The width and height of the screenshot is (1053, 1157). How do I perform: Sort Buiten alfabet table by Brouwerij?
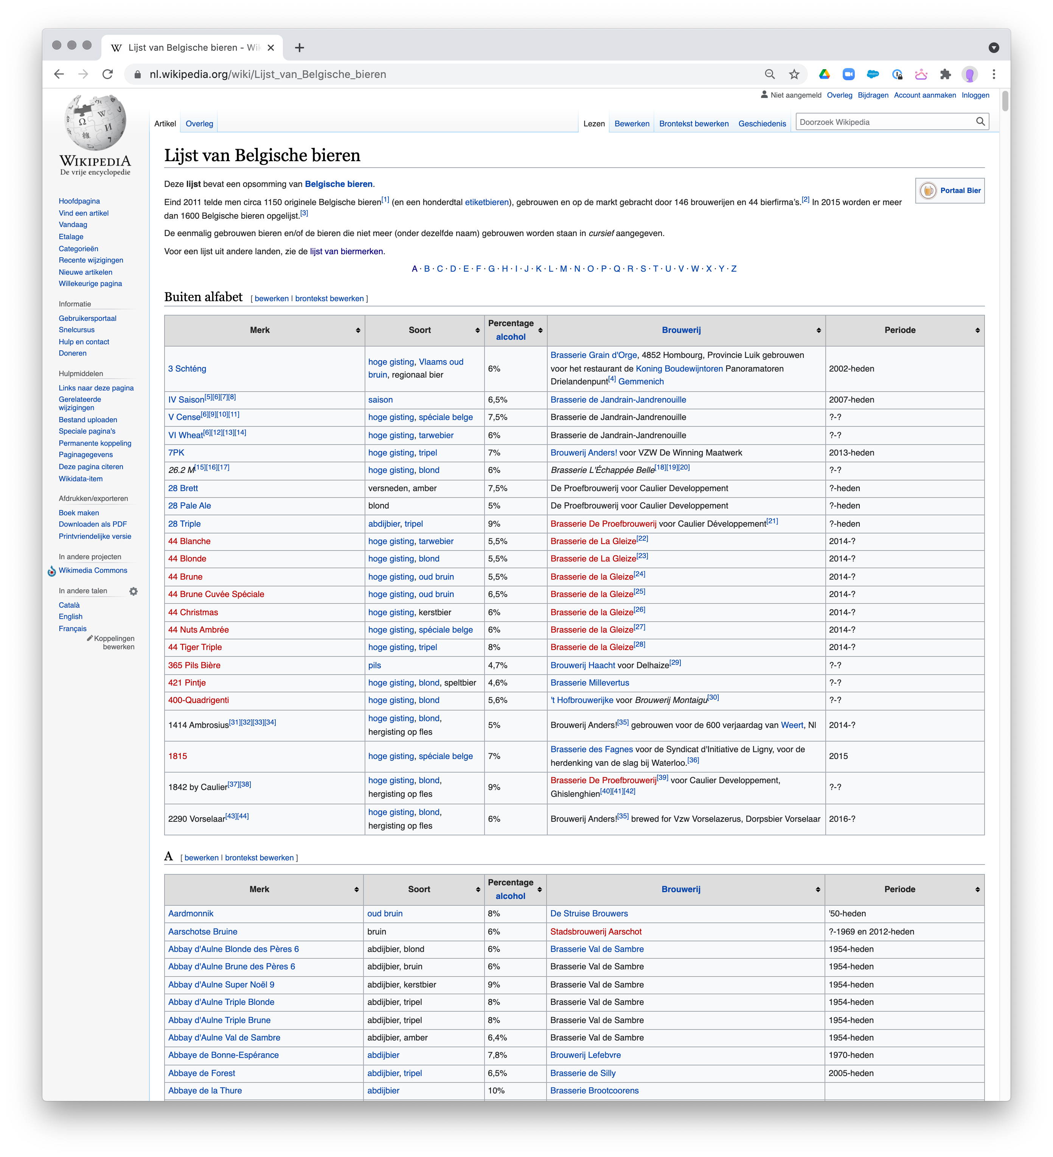tap(819, 331)
